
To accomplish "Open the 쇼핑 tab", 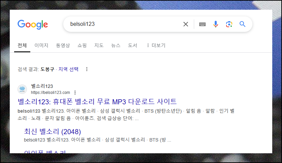I will point(82,46).
